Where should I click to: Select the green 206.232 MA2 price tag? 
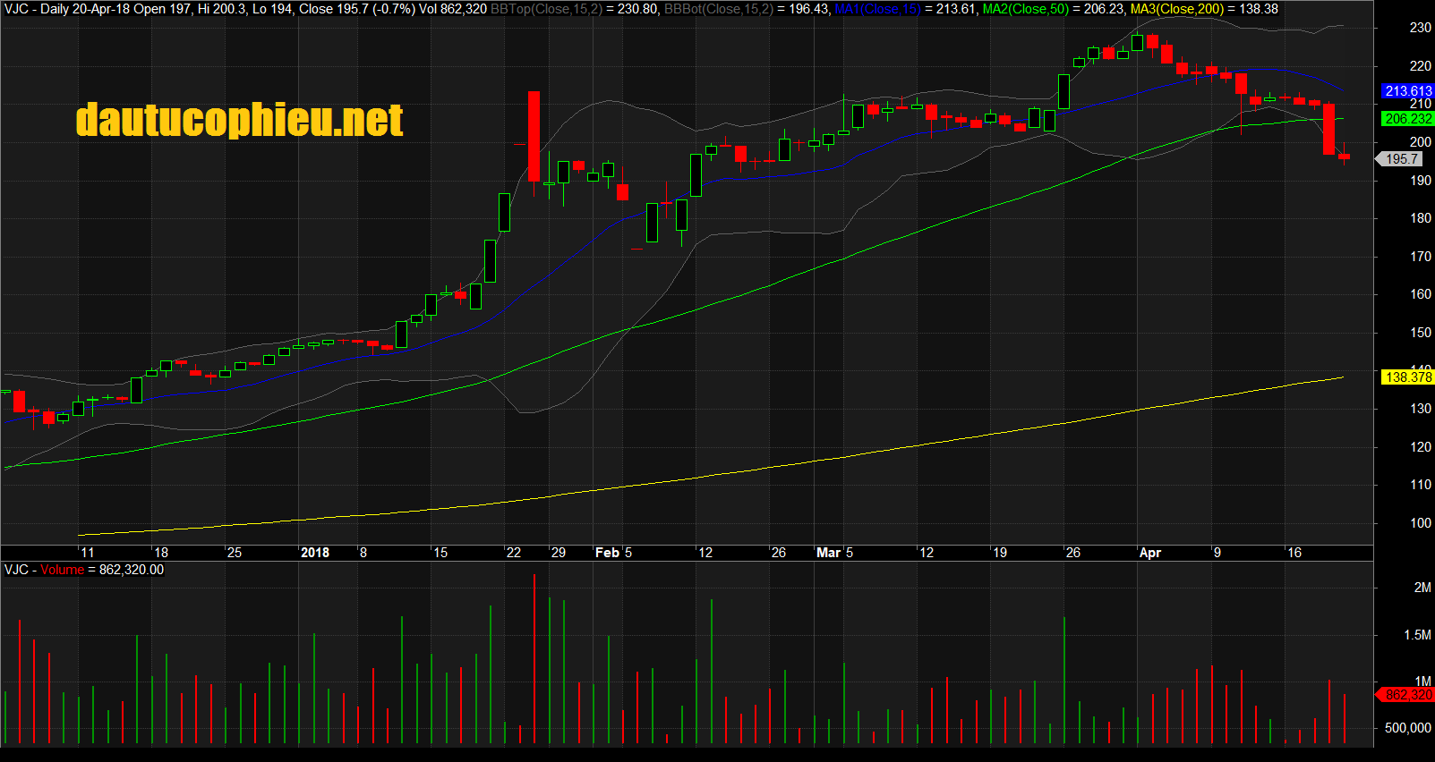pyautogui.click(x=1407, y=119)
